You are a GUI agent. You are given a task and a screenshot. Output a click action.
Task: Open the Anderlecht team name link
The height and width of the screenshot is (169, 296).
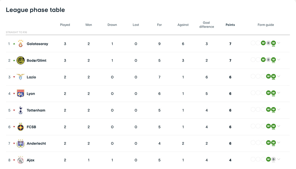point(36,144)
